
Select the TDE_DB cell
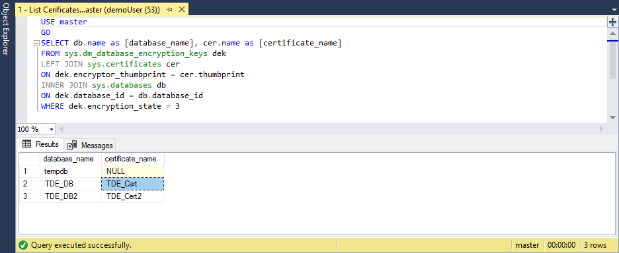[71, 184]
